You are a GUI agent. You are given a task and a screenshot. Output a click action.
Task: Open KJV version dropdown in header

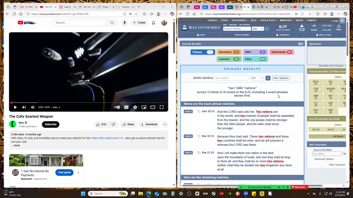pos(258,29)
